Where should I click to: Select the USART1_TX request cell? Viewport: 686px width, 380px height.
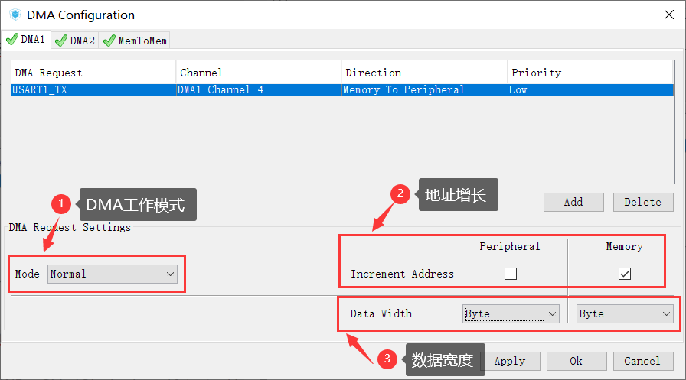pos(93,90)
